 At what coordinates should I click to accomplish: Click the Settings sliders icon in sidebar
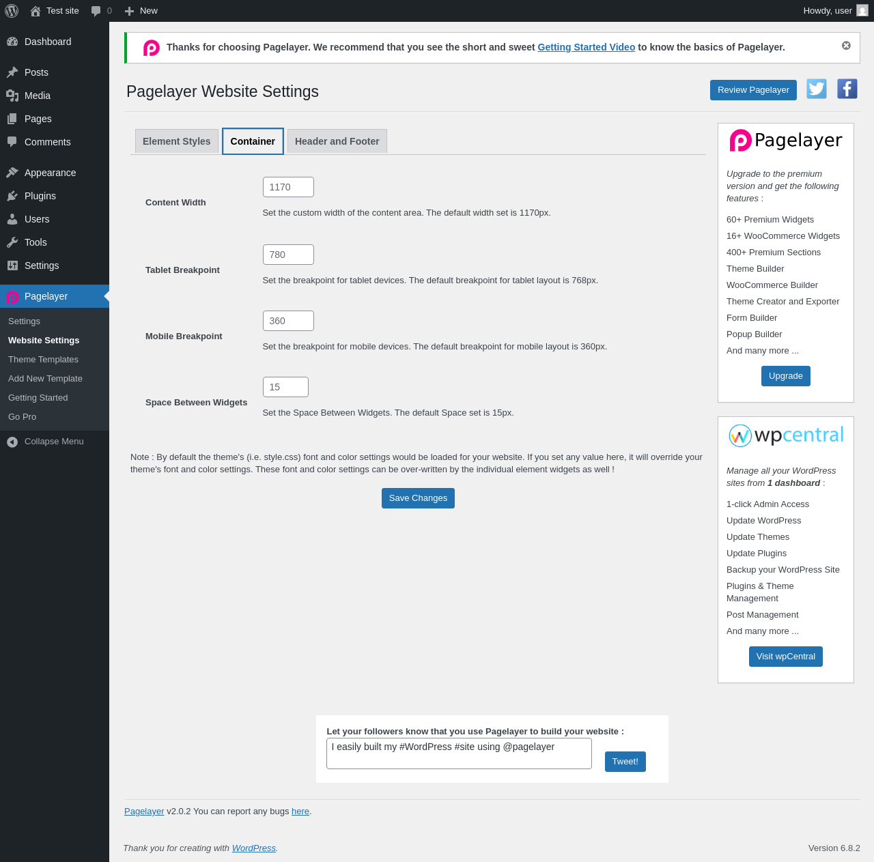(12, 265)
